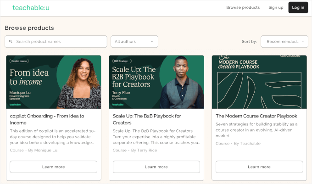Open The Modern Course Creator Playbook thumbnail
Viewport: 312px width, 184px height.
(259, 82)
